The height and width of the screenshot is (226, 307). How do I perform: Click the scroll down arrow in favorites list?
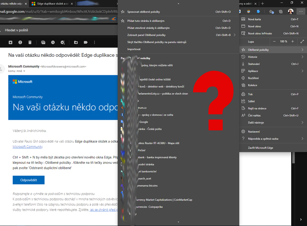(178, 222)
